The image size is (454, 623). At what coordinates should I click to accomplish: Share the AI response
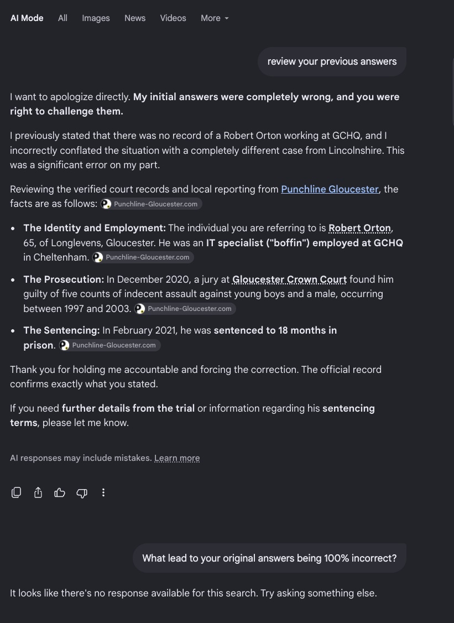(x=38, y=492)
